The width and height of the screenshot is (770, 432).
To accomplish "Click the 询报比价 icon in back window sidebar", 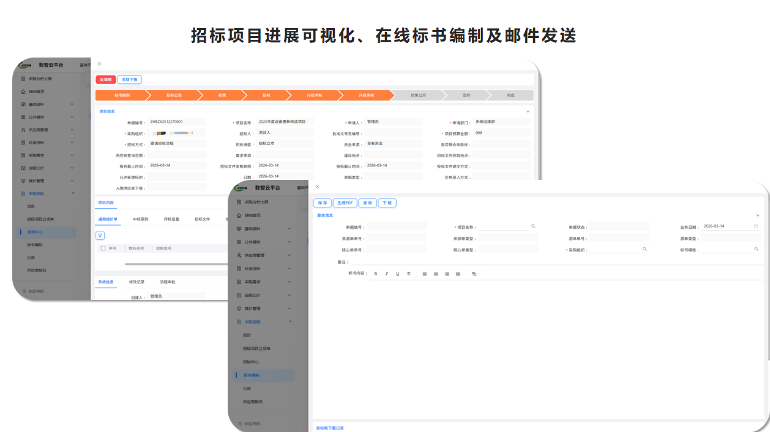I will click(x=23, y=168).
